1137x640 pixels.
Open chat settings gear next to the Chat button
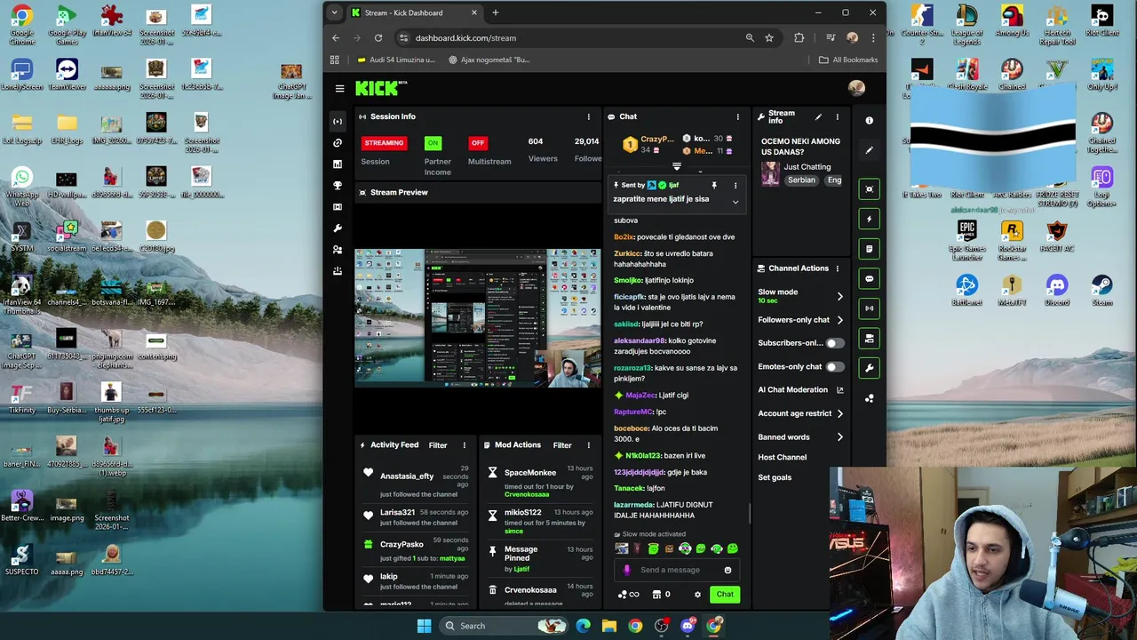(x=697, y=595)
